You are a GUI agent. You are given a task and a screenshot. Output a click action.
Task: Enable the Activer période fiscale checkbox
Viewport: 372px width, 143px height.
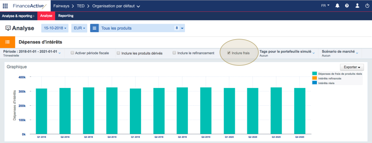(73, 53)
